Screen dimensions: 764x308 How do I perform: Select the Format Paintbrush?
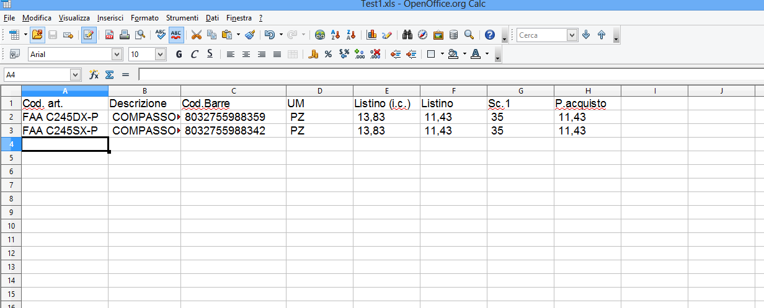pyautogui.click(x=249, y=35)
